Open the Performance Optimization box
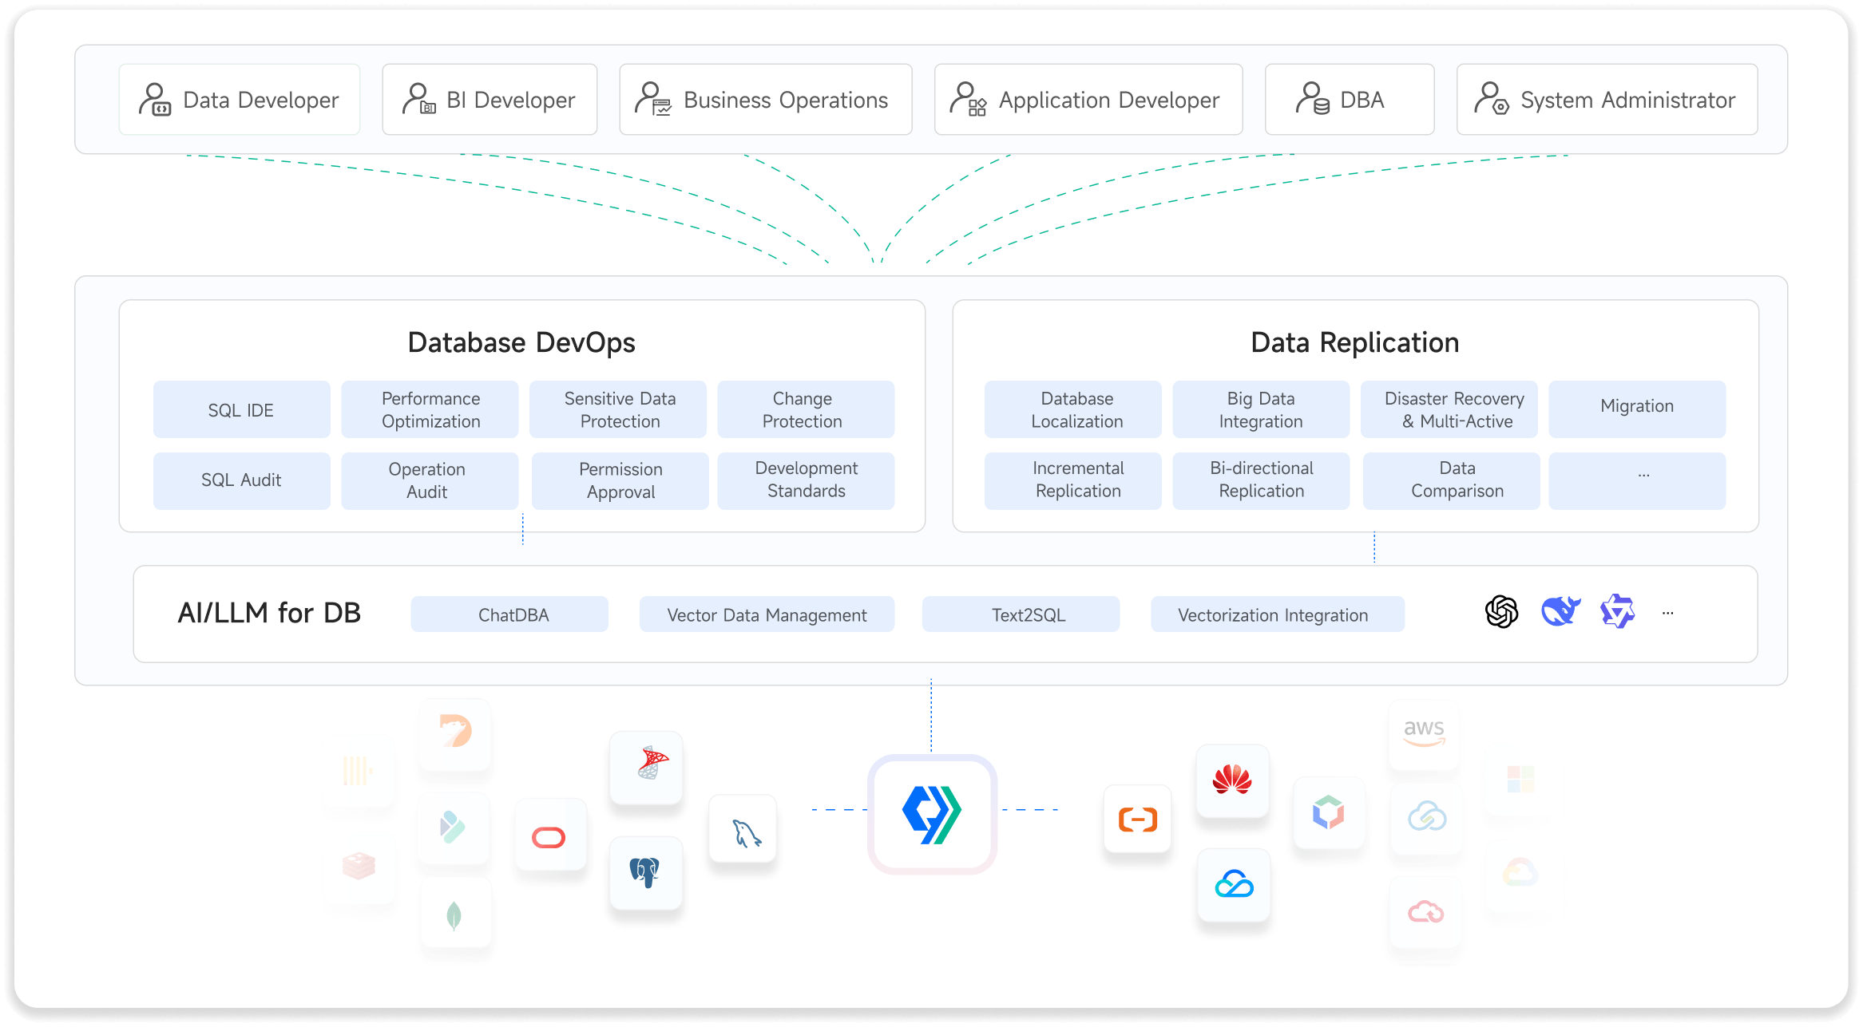Screen dimensions: 1863x1027 (430, 409)
